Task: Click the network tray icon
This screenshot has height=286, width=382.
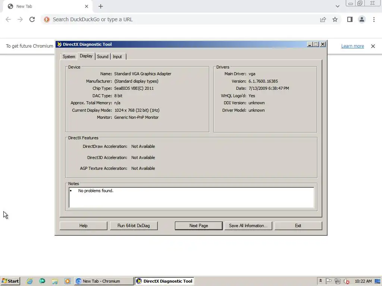Action: [x=337, y=281]
